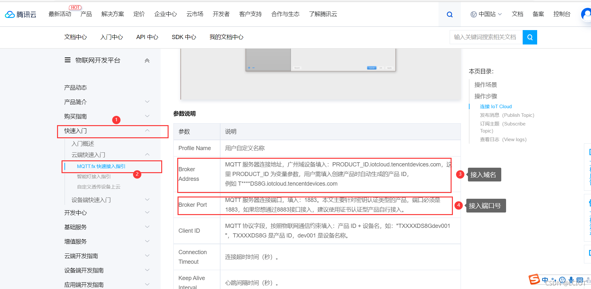Image resolution: width=591 pixels, height=289 pixels.
Task: Expand the 设备端快速入门 subsection
Action: pos(147,200)
